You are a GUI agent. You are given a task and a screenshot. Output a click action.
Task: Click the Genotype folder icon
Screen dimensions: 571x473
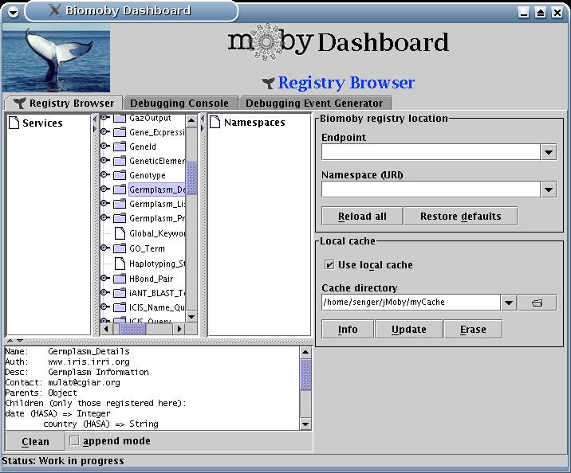click(x=120, y=175)
